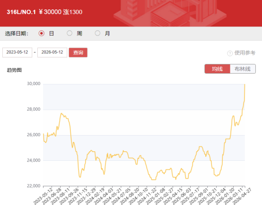Image resolution: width=262 pixels, height=208 pixels.
Task: Switch to the 布林线 Bollinger bands tab
Action: pyautogui.click(x=243, y=69)
